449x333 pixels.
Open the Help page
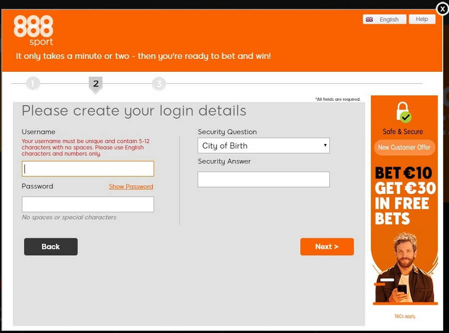pos(422,19)
